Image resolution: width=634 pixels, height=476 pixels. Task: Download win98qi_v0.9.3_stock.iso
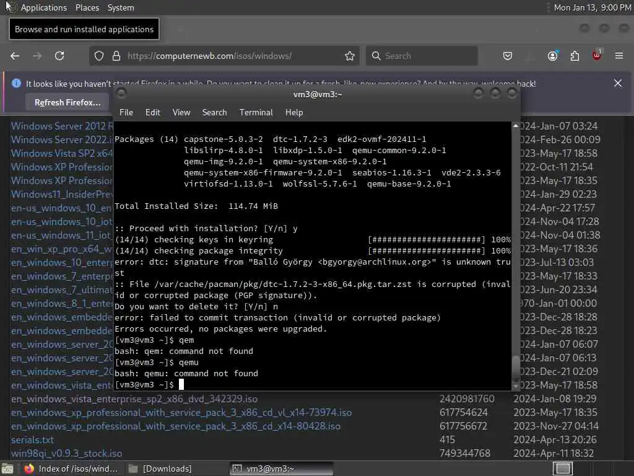66,454
